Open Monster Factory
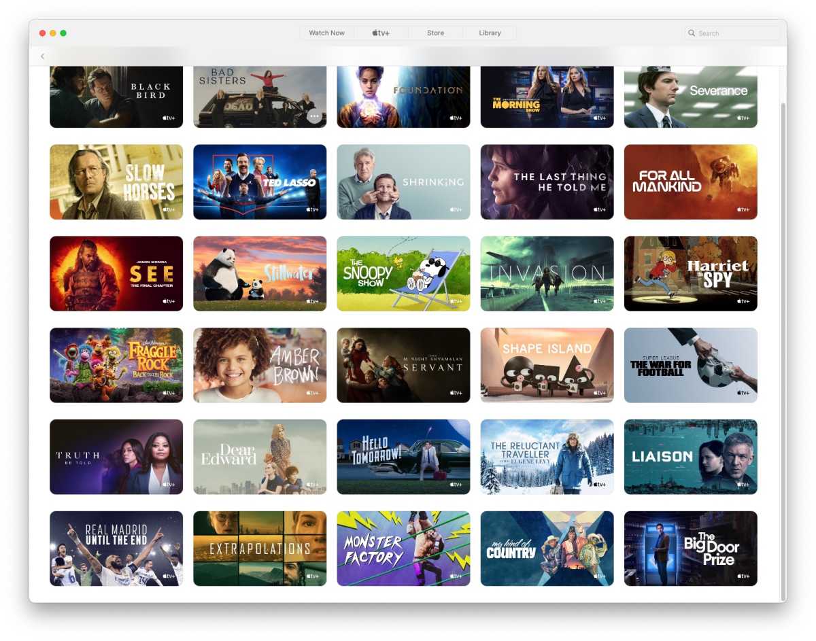The image size is (816, 641). (403, 549)
